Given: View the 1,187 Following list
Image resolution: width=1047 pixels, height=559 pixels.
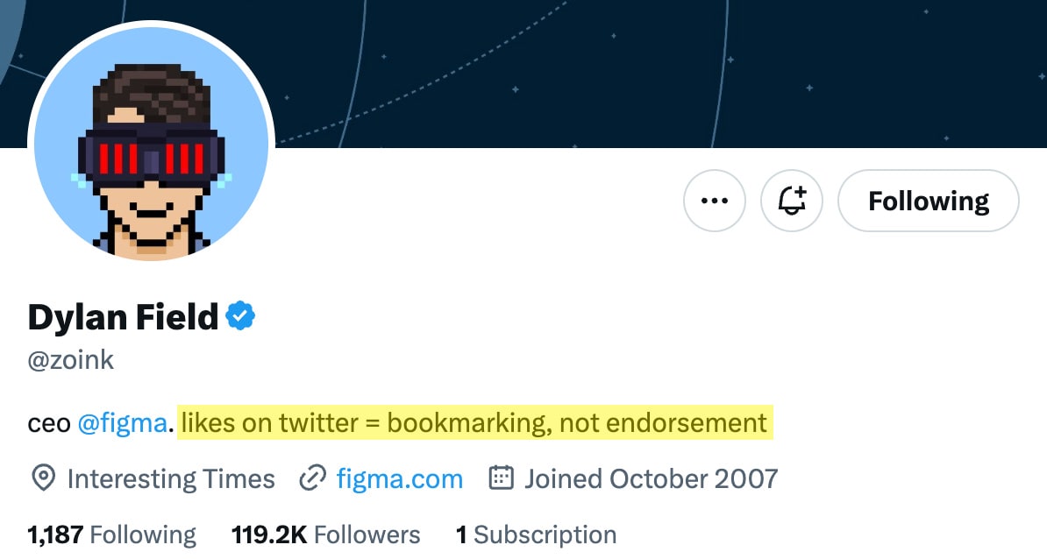Looking at the screenshot, I should point(112,534).
